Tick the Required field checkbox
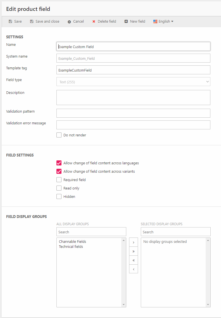Viewport: 221px width, 318px height. pos(59,180)
